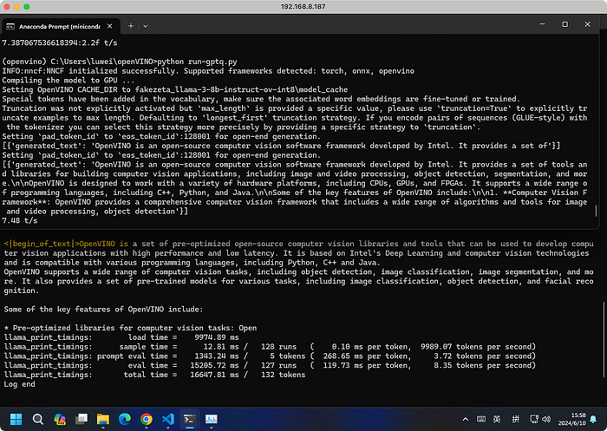Open the Windows Start menu
Screen dimensions: 607x431
pos(16,419)
